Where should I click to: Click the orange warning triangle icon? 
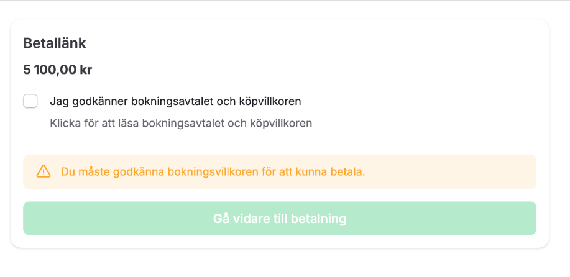44,171
